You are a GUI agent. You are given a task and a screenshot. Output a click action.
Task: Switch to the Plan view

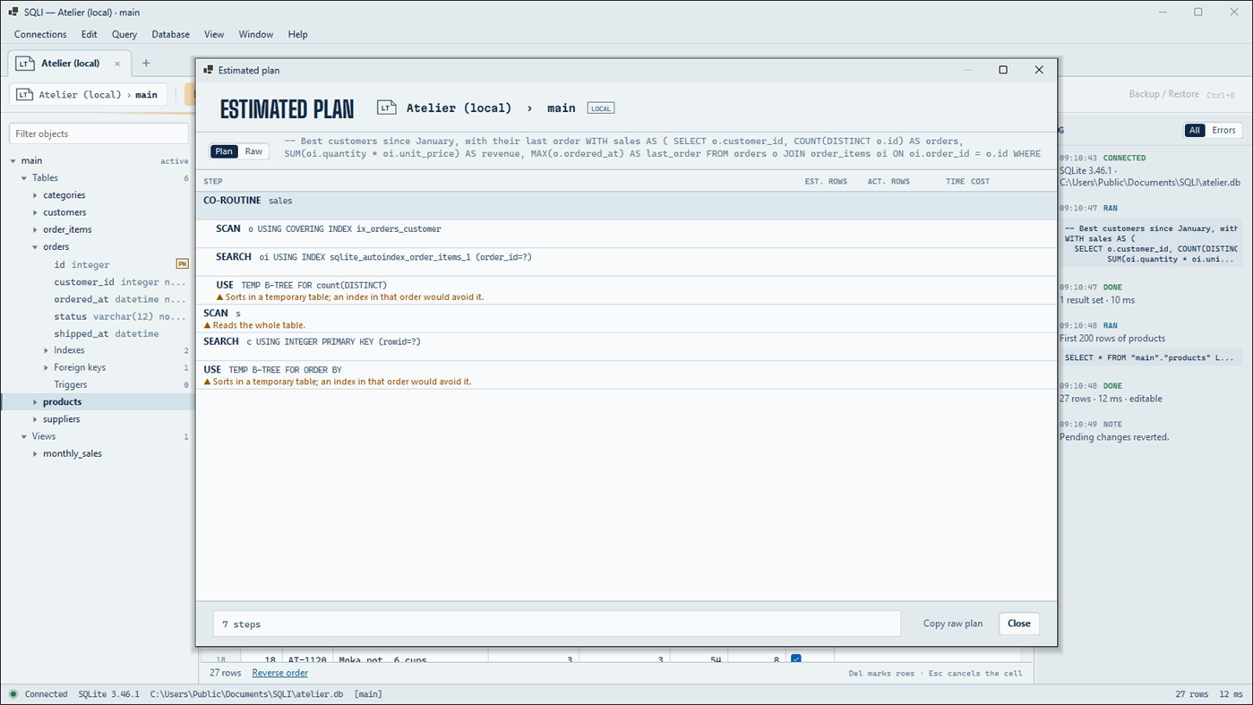click(224, 151)
